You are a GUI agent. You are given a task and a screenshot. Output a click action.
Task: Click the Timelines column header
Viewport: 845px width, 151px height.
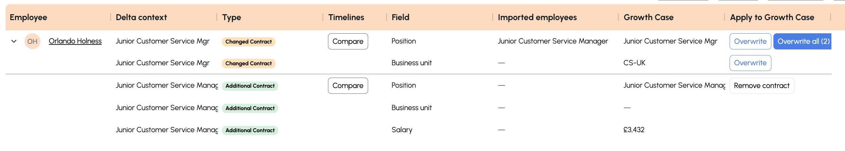click(346, 17)
